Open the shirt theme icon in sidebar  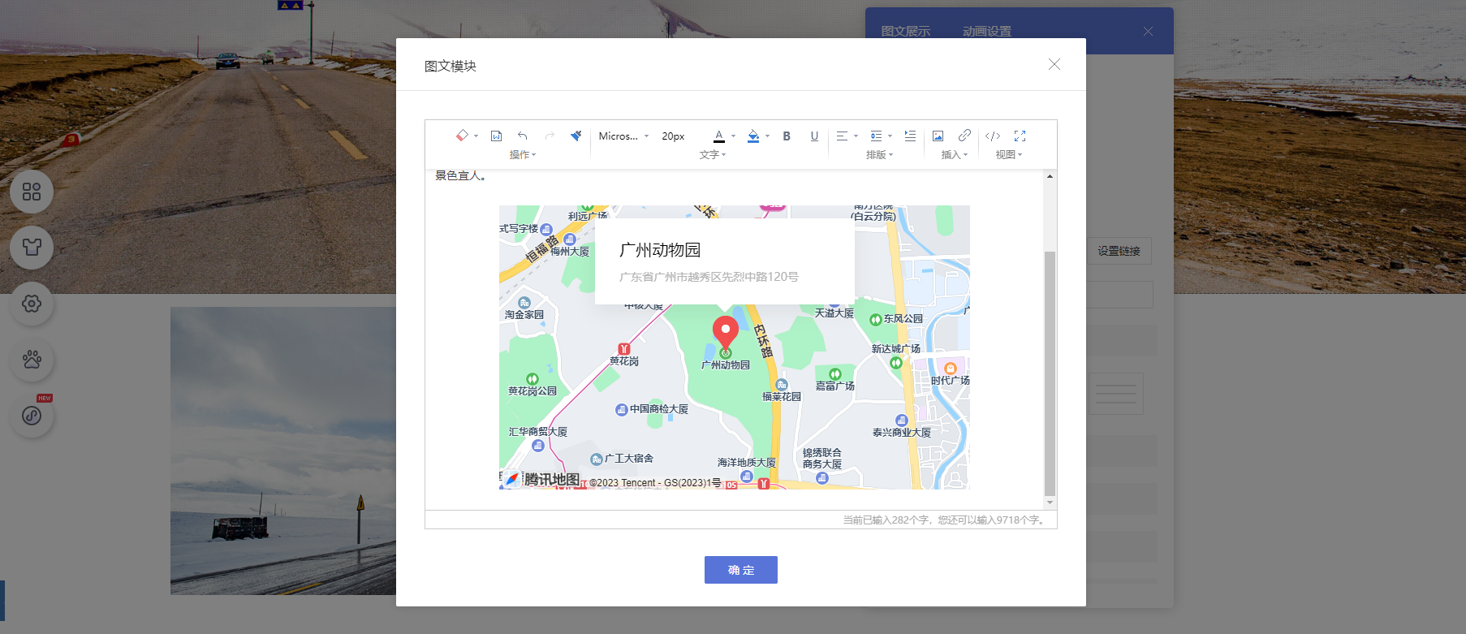click(32, 248)
